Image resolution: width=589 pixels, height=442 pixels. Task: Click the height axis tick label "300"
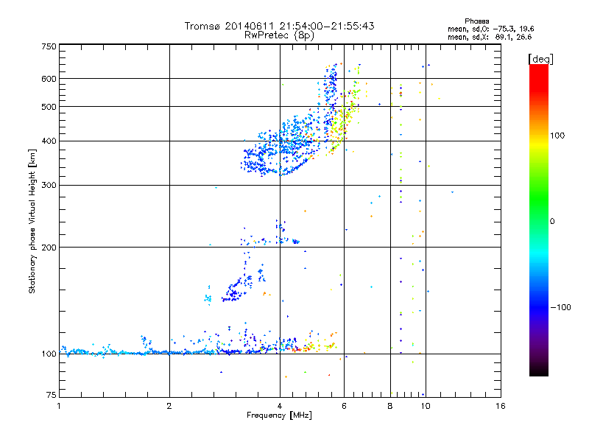click(x=49, y=186)
